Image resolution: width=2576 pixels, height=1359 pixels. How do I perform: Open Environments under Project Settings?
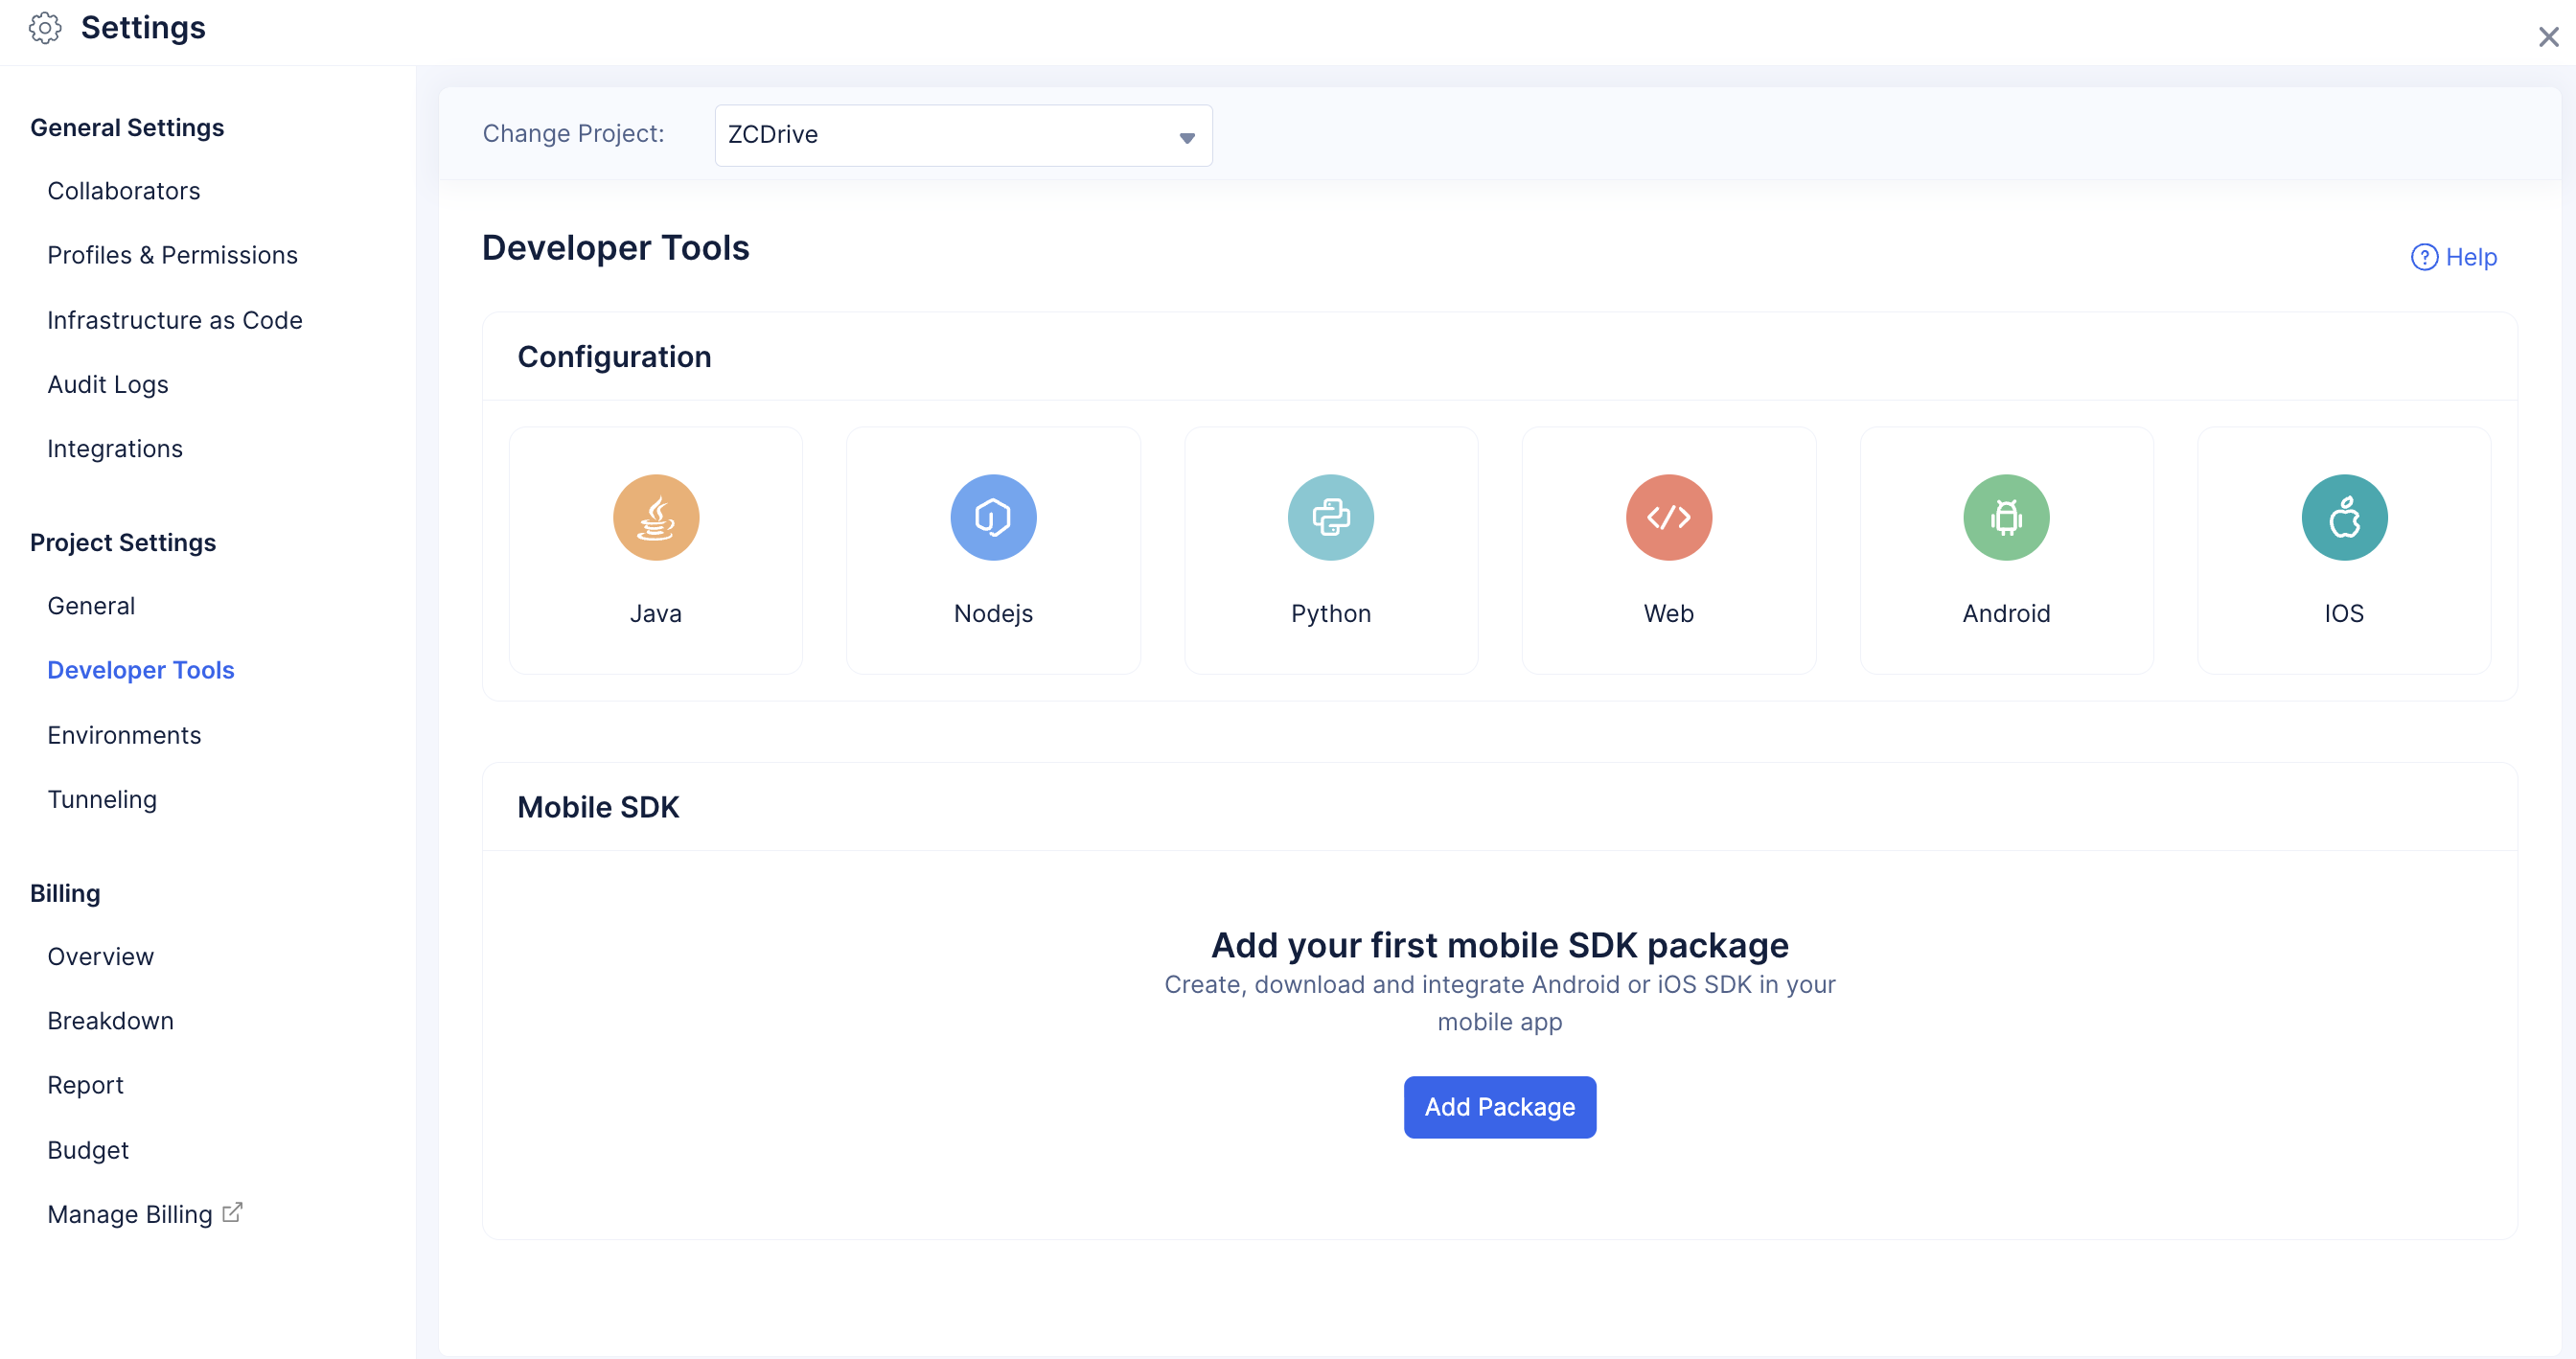[124, 735]
